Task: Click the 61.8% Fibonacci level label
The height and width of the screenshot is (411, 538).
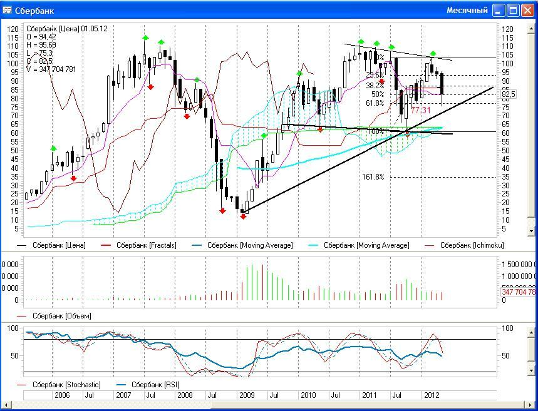Action: (375, 103)
